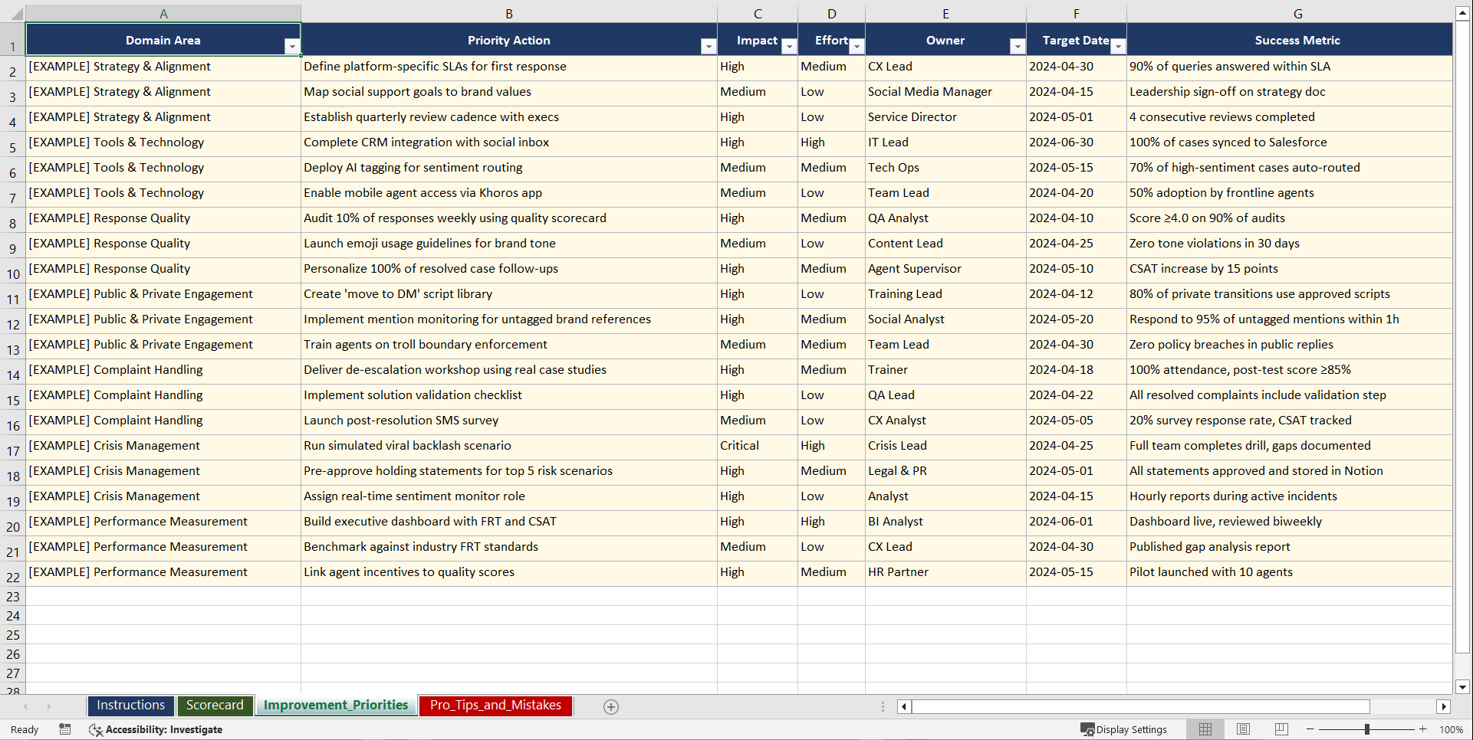Screen dimensions: 1473x740
Task: Click the left sheet navigation arrow
Action: pyautogui.click(x=27, y=707)
